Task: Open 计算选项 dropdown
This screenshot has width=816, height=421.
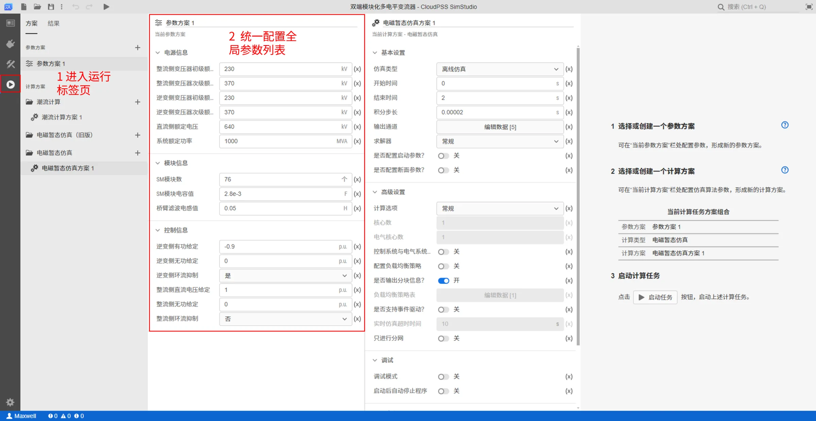Action: [500, 208]
